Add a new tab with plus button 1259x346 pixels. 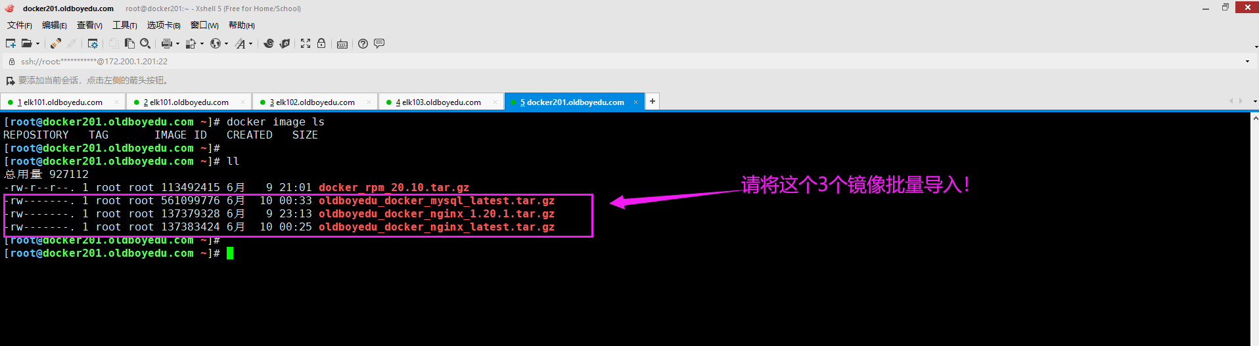(x=652, y=101)
